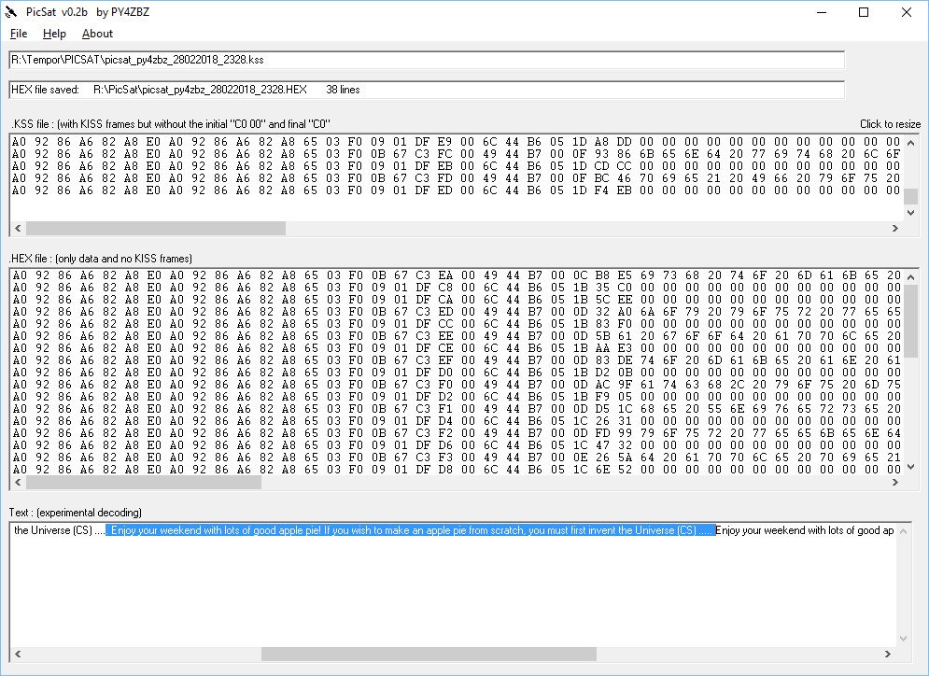Click down arrow of HEX file vertical scrollbar
The width and height of the screenshot is (929, 676).
[x=910, y=468]
